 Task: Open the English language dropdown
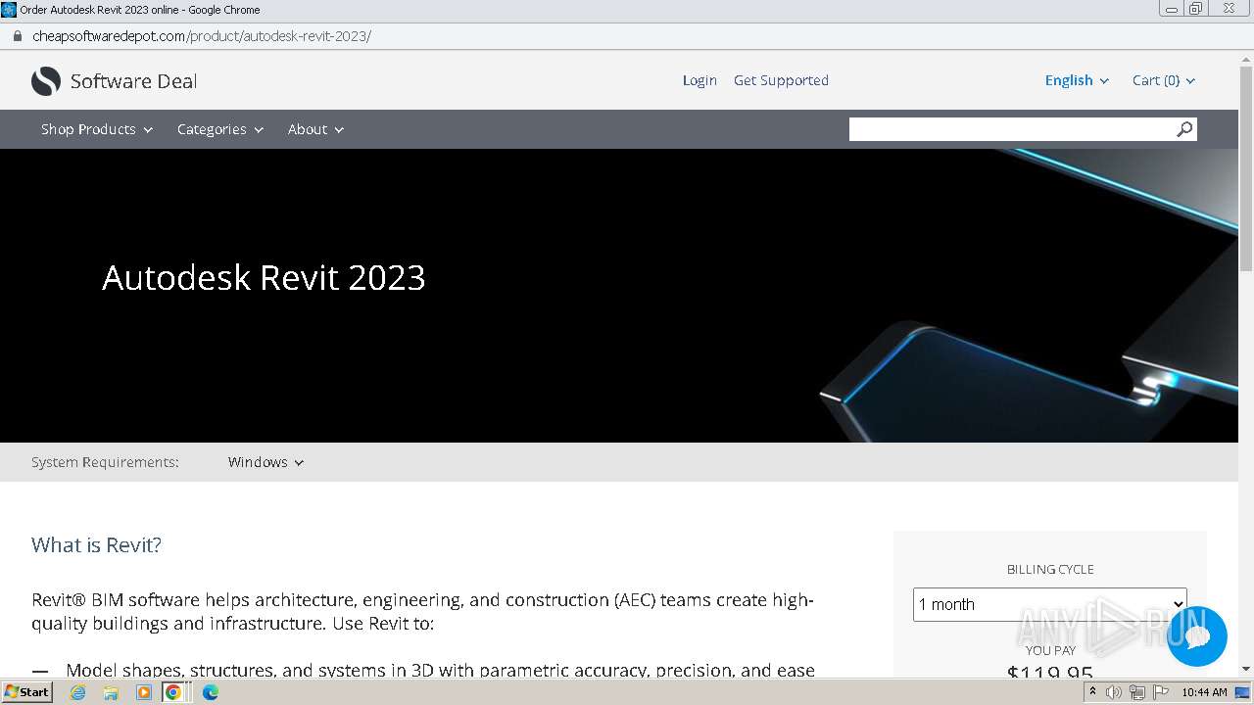[x=1077, y=80]
